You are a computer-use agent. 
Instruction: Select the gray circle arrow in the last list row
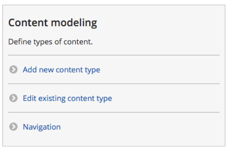(x=13, y=127)
